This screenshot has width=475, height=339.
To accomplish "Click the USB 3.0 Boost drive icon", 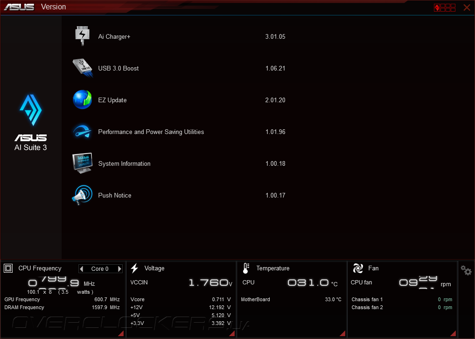I will (x=83, y=68).
